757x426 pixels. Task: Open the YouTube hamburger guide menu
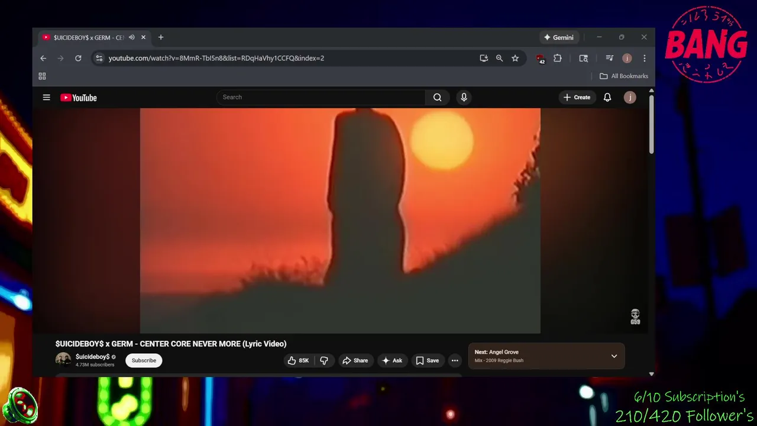46,98
